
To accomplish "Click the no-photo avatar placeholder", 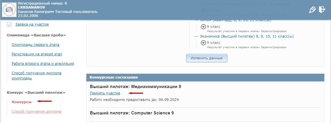I will (x=9, y=9).
